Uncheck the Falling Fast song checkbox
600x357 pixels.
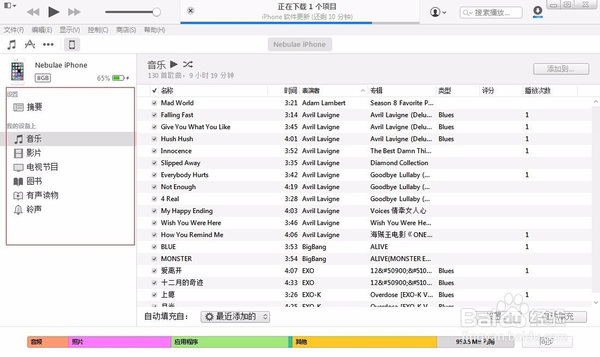click(x=154, y=115)
